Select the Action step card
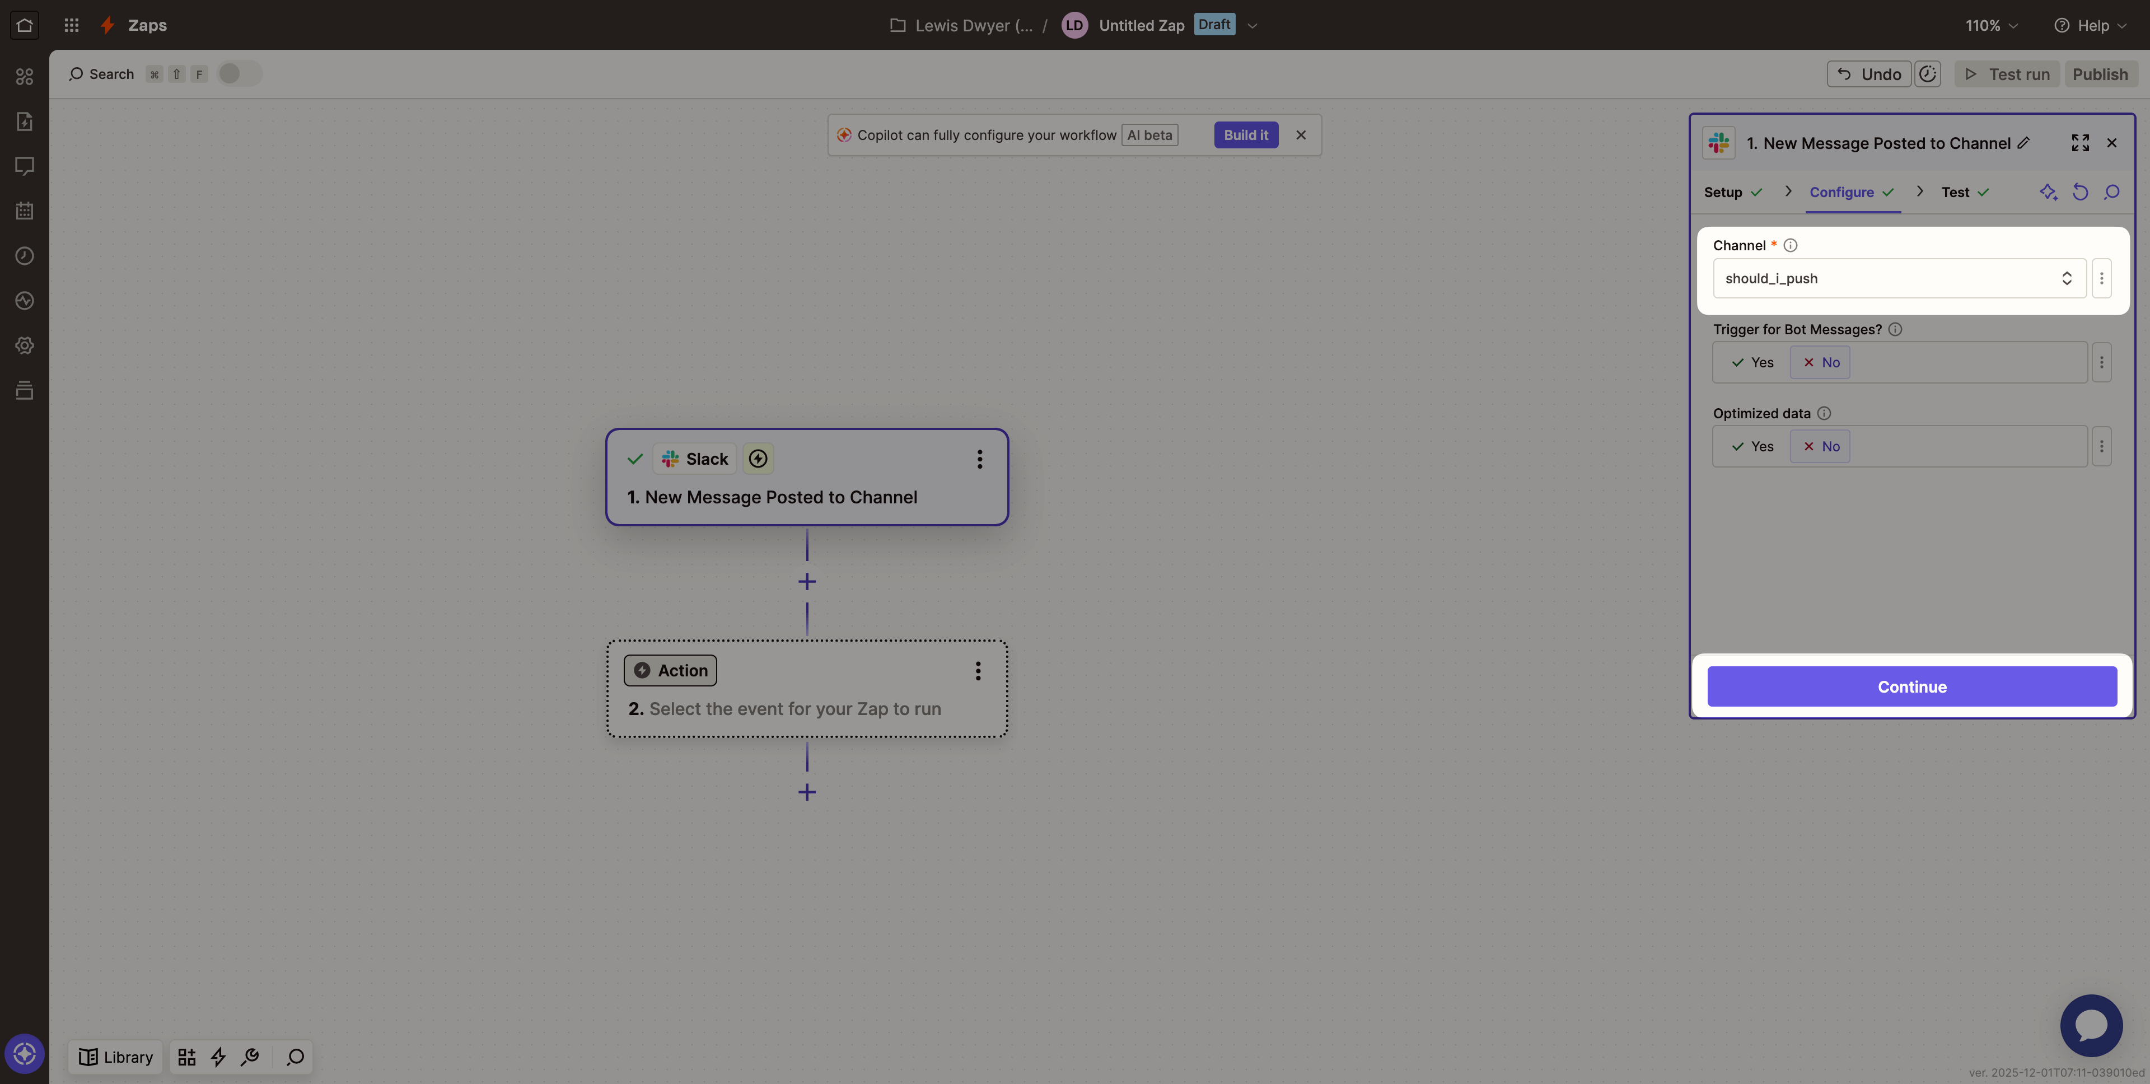 point(806,689)
